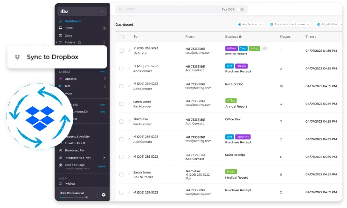This screenshot has height=208, width=347.
Task: Open settings gear in sidebar footer
Action: coord(104,195)
